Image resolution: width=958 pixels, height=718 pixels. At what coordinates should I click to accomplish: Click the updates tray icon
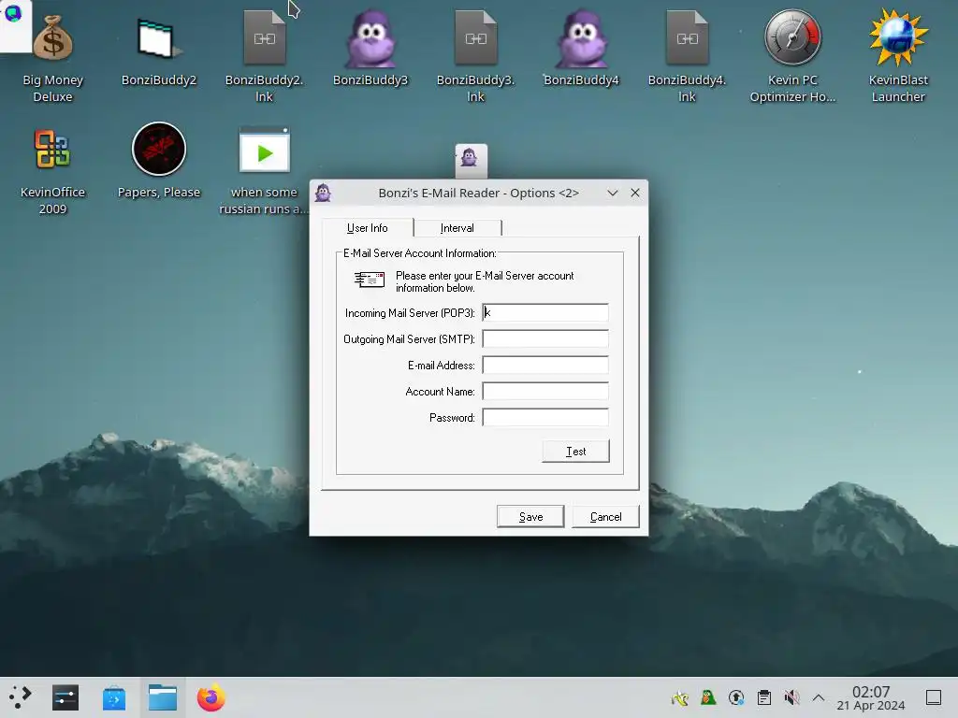[736, 697]
